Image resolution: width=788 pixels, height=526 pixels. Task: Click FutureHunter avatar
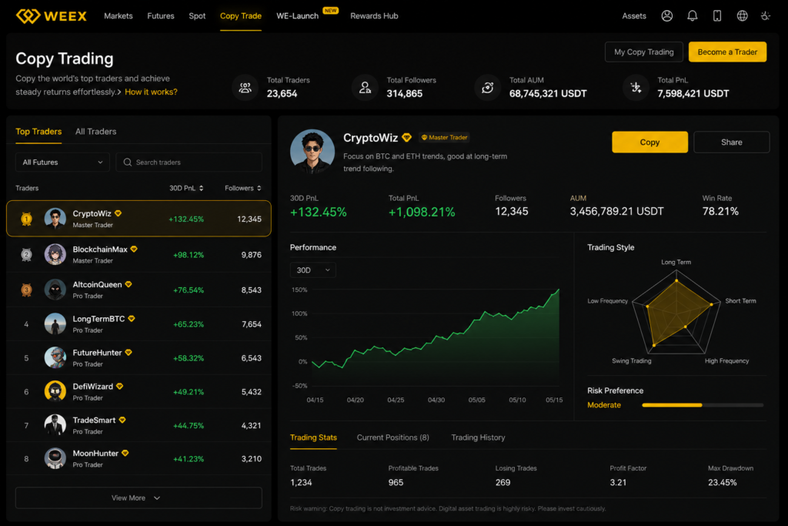(x=55, y=357)
